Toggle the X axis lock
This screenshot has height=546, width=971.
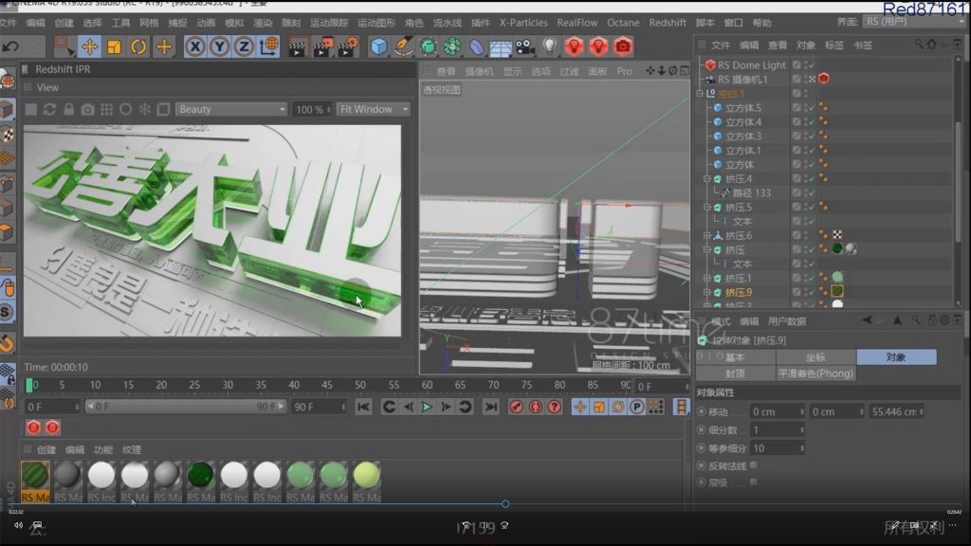[x=194, y=46]
